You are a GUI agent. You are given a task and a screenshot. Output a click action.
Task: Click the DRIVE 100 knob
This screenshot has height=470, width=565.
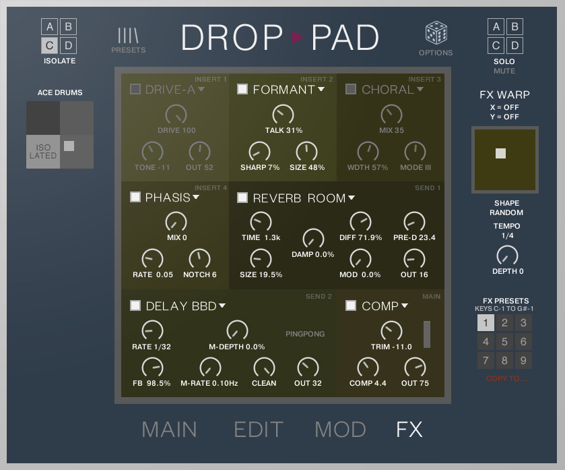pyautogui.click(x=176, y=115)
